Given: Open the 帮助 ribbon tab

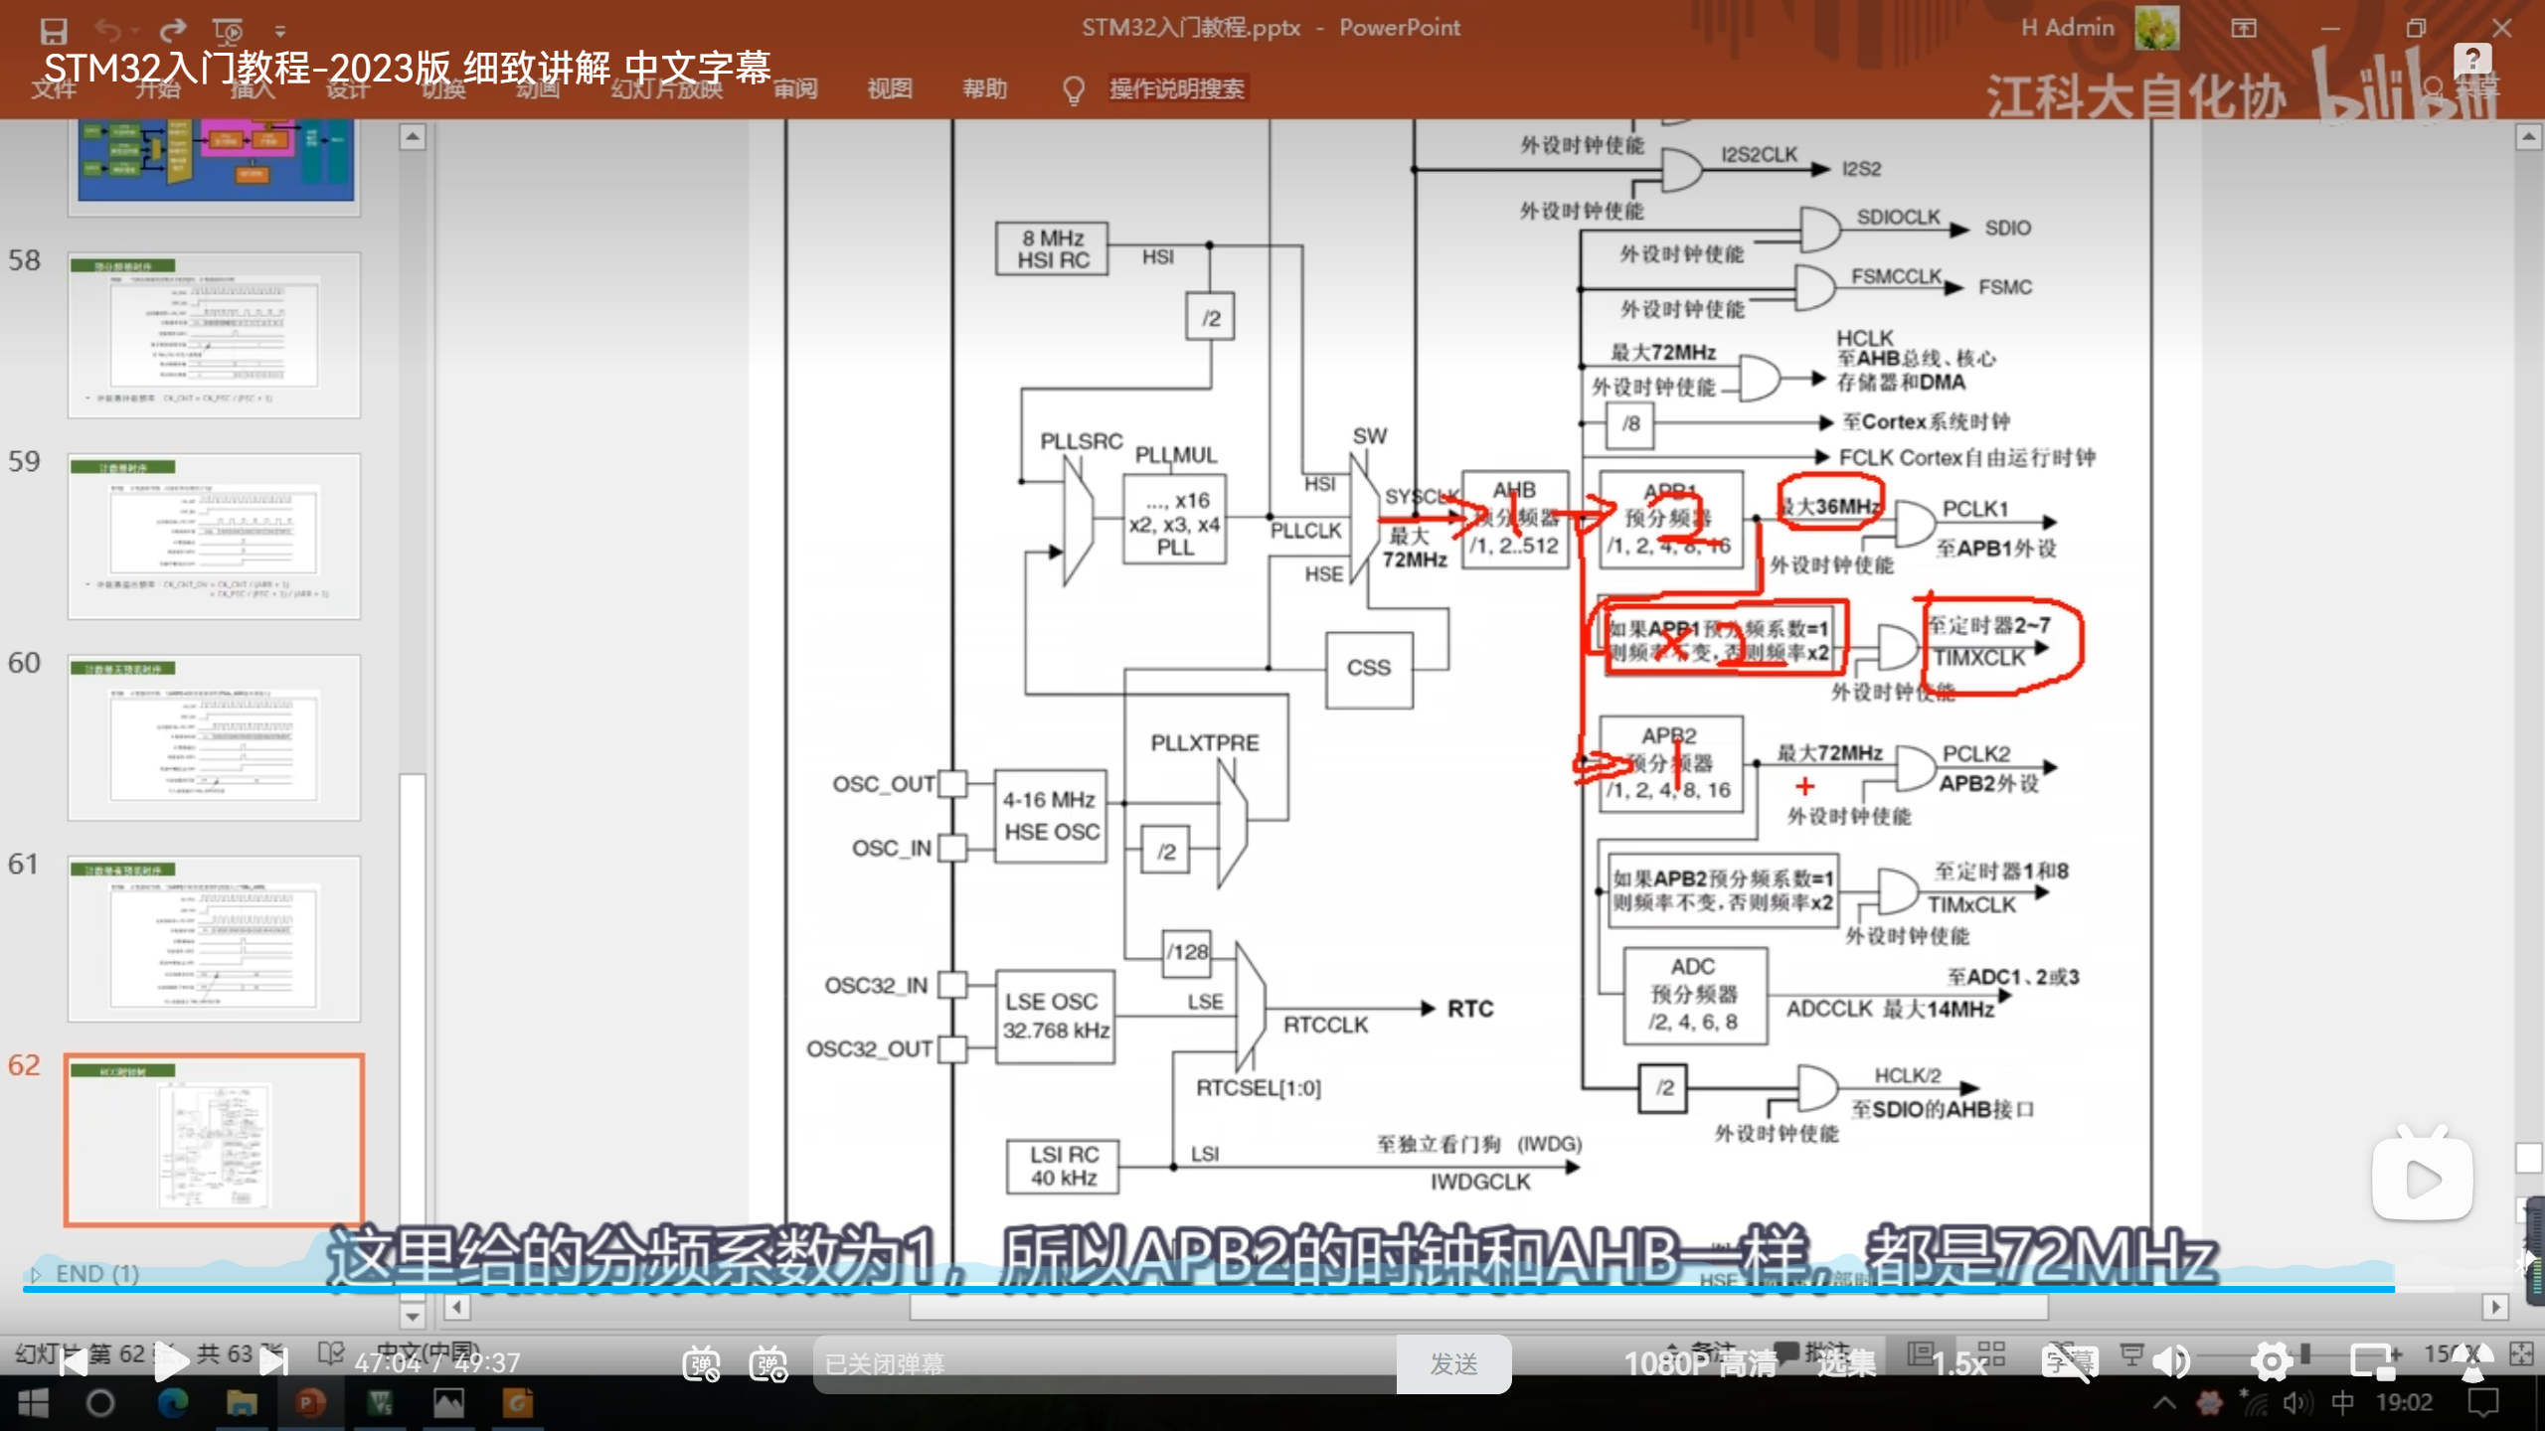Looking at the screenshot, I should (984, 89).
